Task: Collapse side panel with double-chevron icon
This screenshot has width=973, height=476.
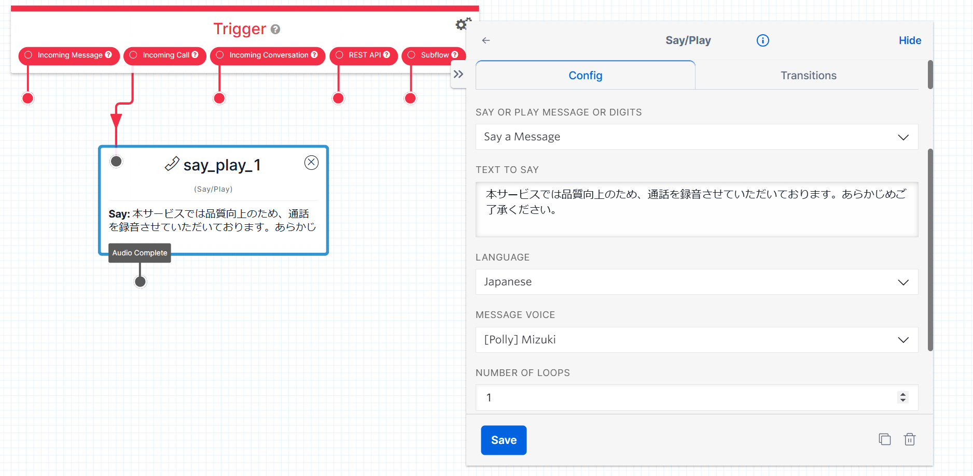Action: coord(458,74)
